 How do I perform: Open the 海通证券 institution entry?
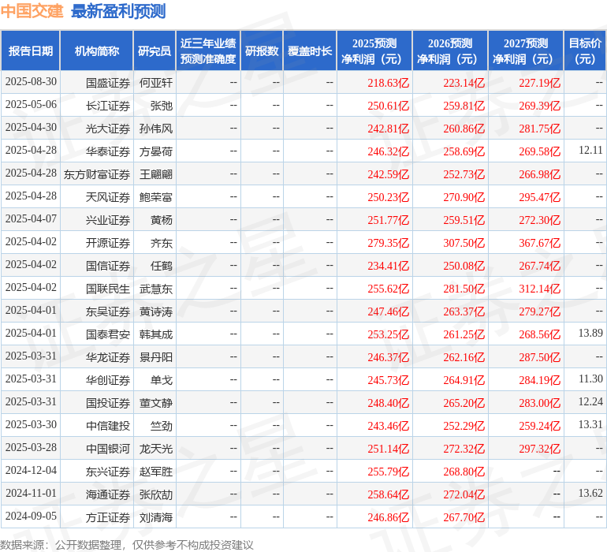click(x=107, y=494)
